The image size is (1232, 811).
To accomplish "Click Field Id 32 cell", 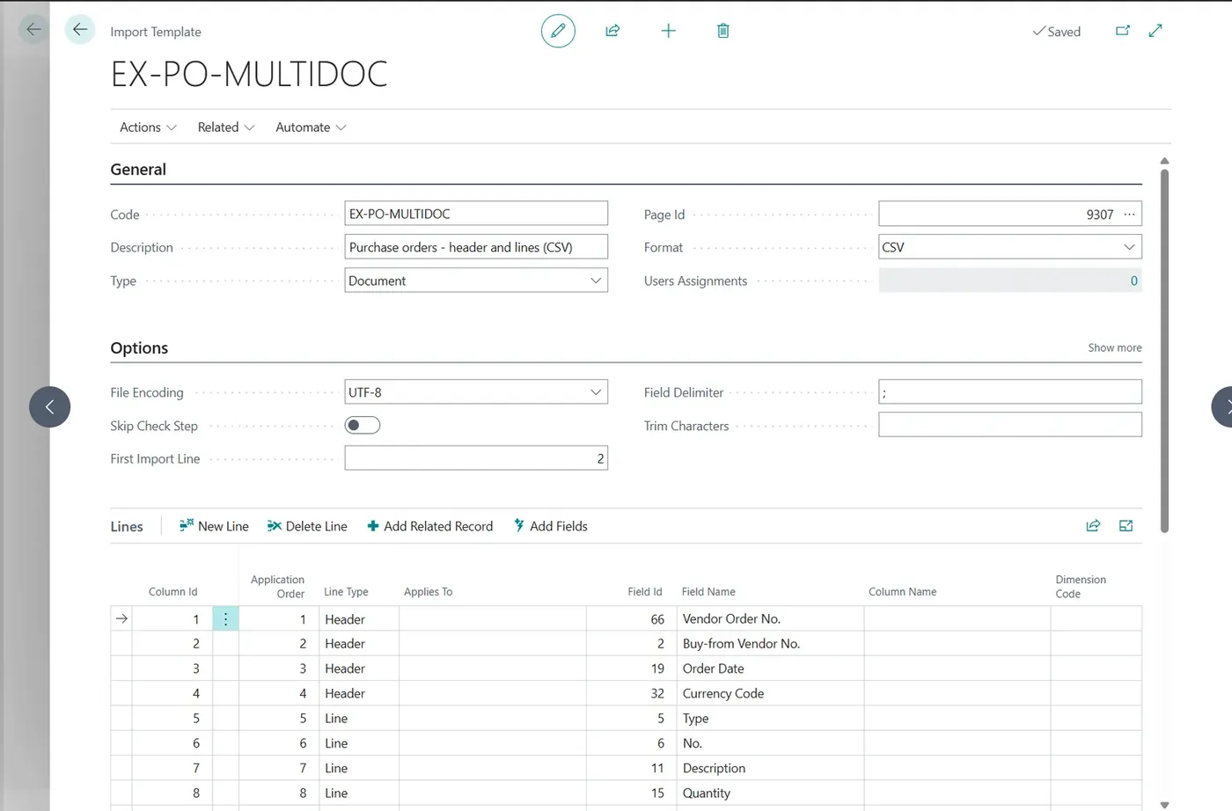I will (630, 693).
